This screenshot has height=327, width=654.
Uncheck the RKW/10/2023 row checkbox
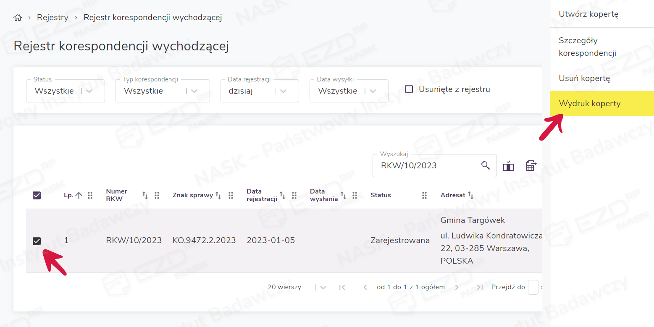pyautogui.click(x=37, y=241)
